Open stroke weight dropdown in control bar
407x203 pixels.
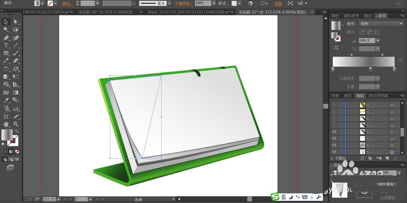(x=97, y=3)
